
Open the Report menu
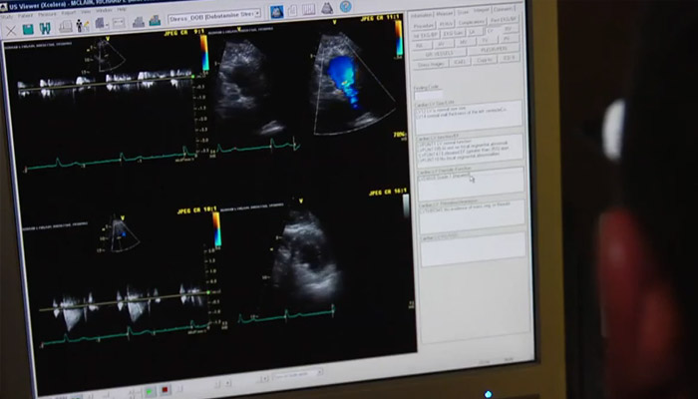[68, 13]
